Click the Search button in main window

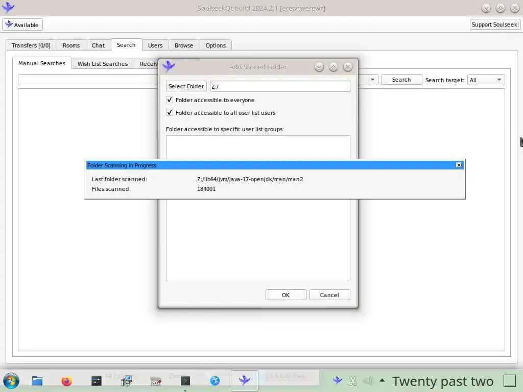point(401,80)
